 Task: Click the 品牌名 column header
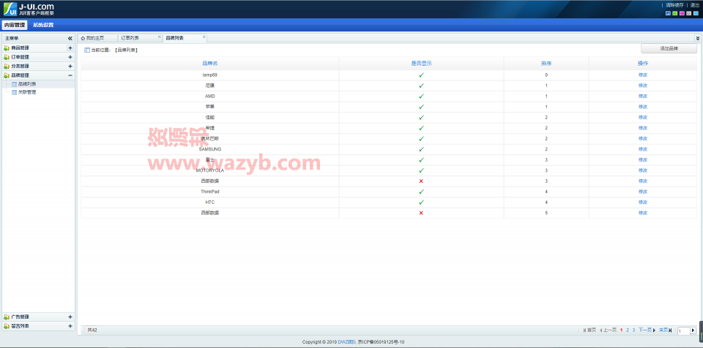coord(210,64)
